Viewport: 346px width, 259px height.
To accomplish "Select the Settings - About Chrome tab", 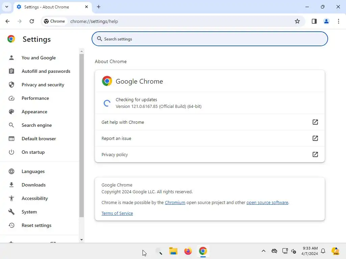I will click(52, 7).
